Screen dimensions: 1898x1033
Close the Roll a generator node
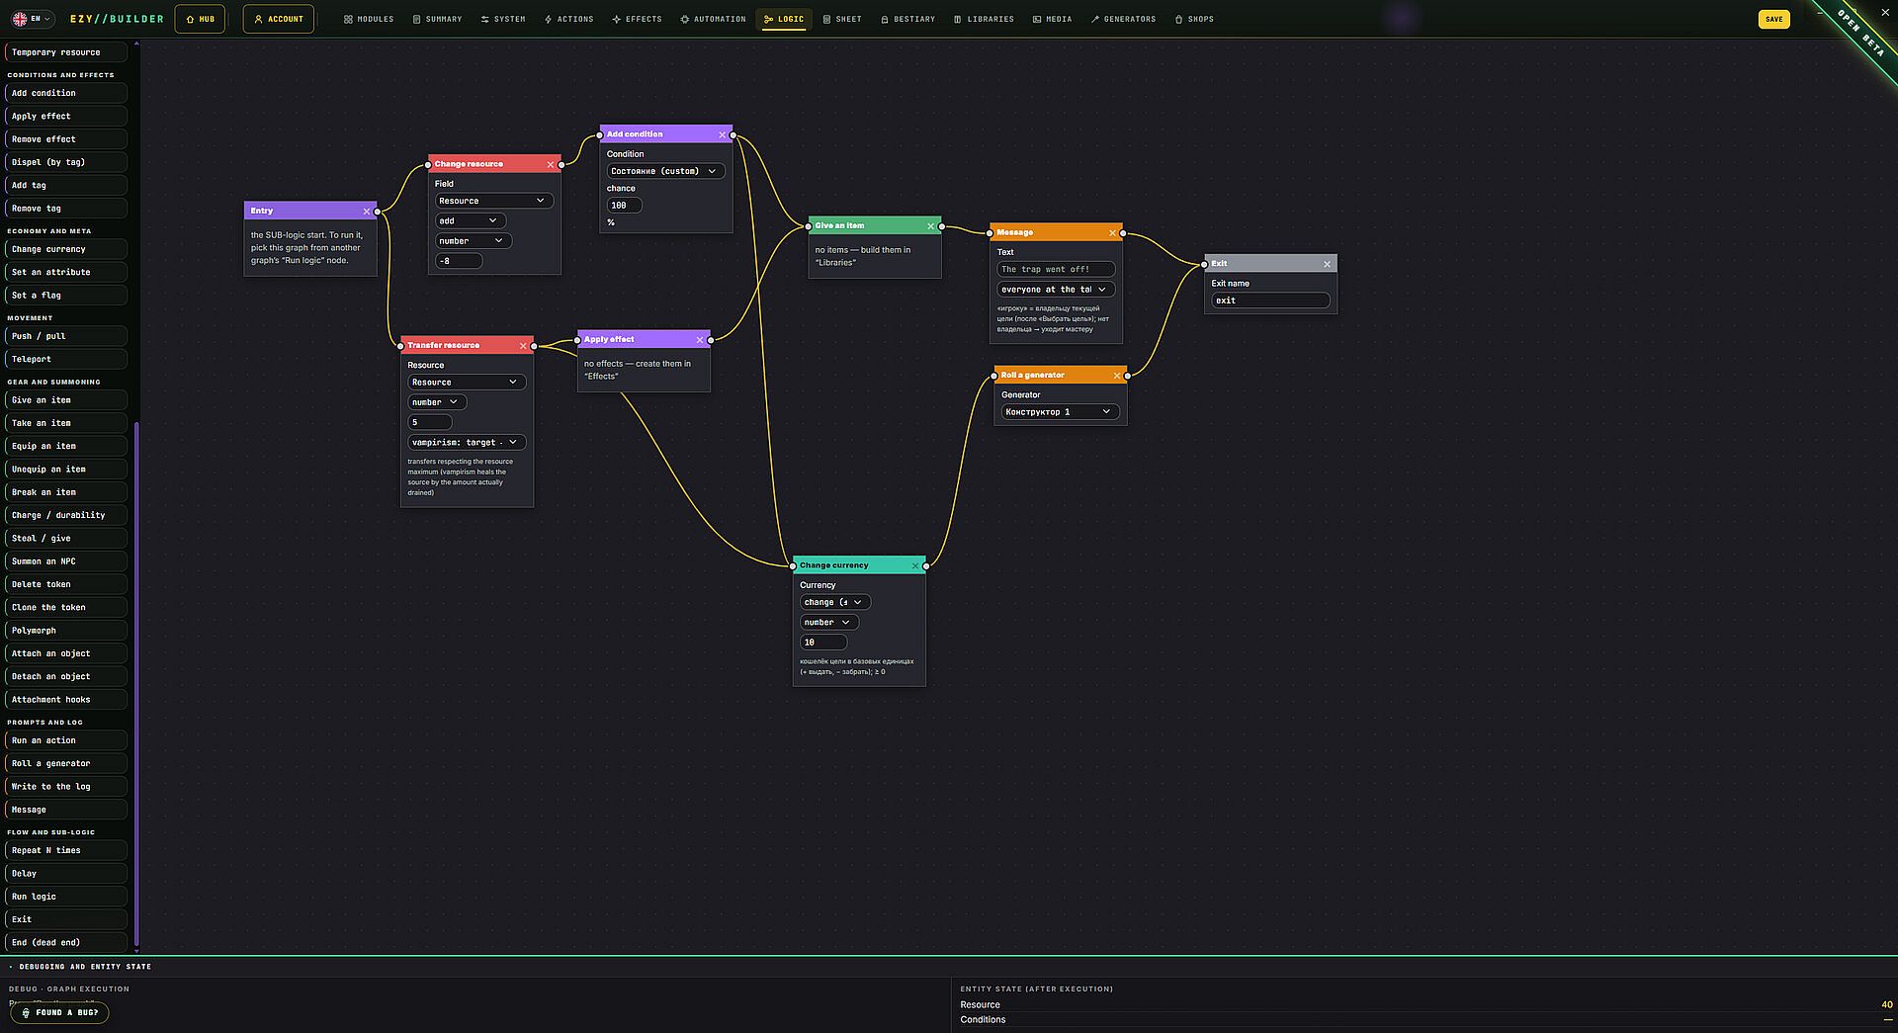coord(1117,376)
